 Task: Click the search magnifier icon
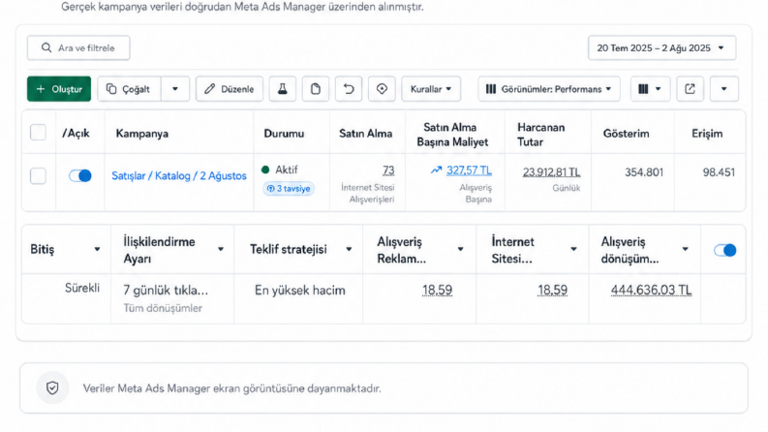tap(46, 47)
